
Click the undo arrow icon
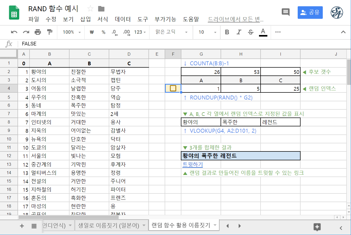pyautogui.click(x=14, y=32)
